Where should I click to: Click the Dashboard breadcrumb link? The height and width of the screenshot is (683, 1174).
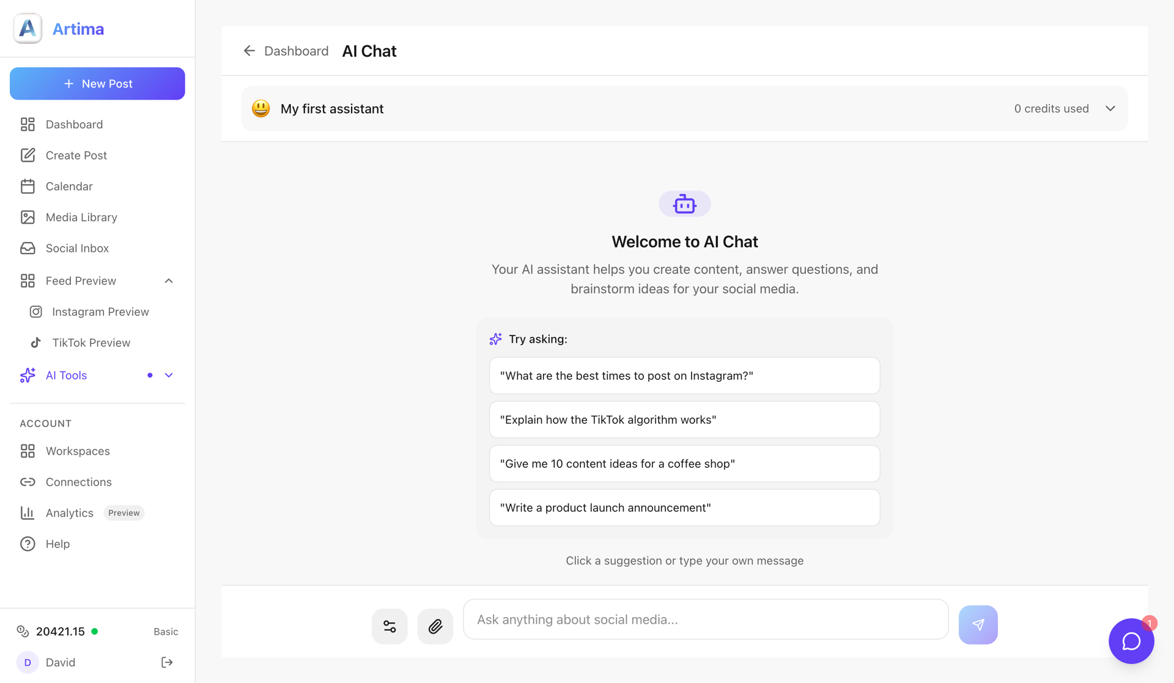(x=296, y=51)
